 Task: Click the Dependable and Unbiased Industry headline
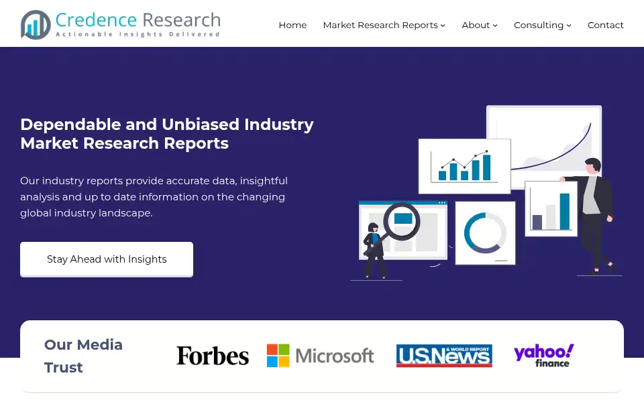[167, 134]
